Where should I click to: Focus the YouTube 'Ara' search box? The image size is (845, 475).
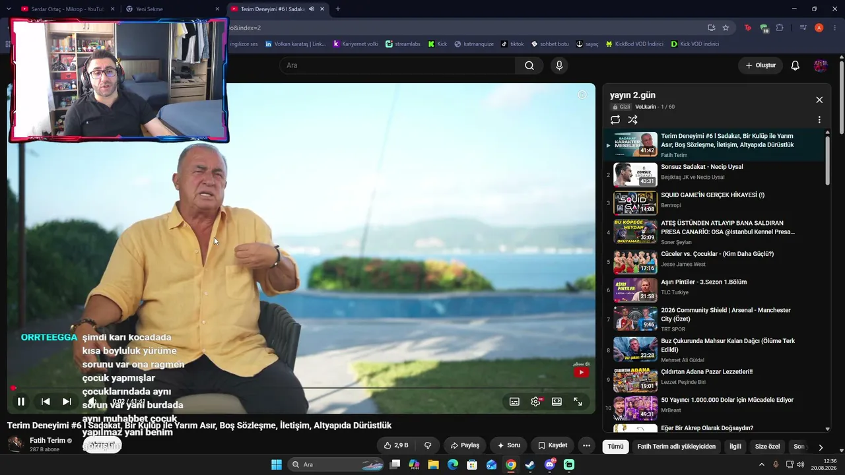[397, 65]
